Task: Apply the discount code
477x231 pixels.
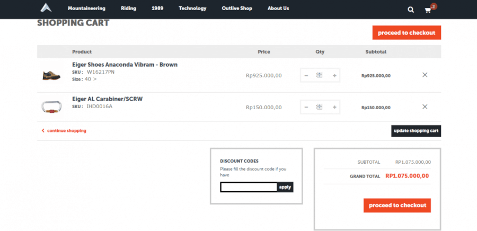Action: pyautogui.click(x=285, y=187)
